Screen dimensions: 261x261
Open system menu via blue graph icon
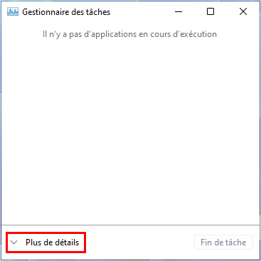(x=13, y=12)
